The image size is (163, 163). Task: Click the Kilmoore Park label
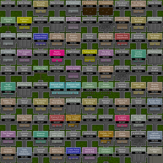8,20
